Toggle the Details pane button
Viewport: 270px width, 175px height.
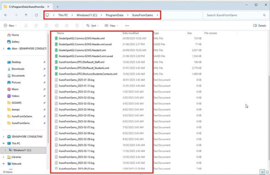tap(260, 25)
